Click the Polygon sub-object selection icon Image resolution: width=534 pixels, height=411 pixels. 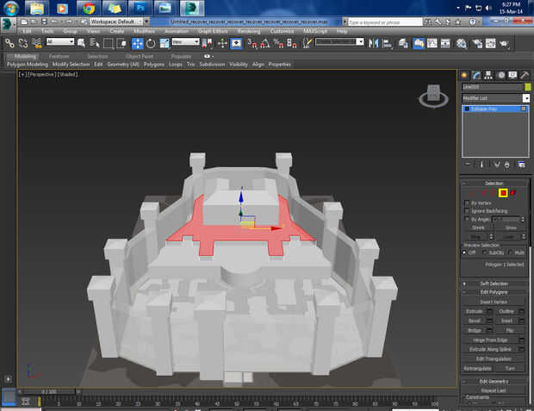(503, 192)
